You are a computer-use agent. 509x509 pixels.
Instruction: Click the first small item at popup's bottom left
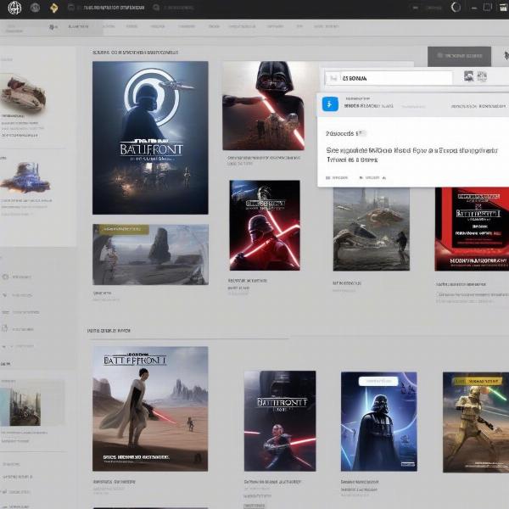[x=337, y=178]
